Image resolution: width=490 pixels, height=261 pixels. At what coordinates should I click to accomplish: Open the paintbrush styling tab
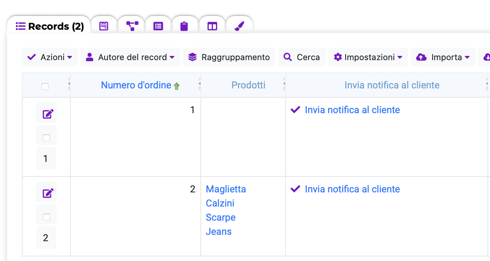coord(239,26)
